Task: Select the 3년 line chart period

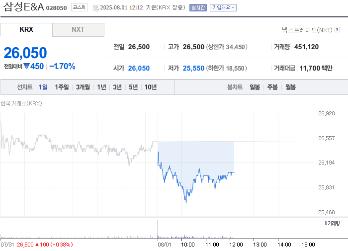Action: (x=117, y=87)
